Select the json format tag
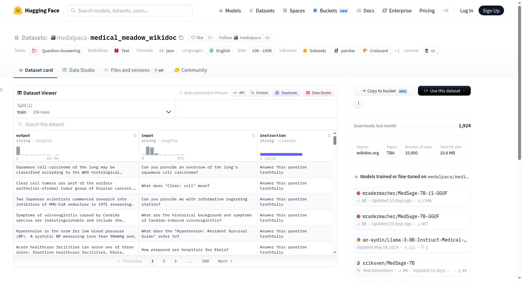 point(167,51)
